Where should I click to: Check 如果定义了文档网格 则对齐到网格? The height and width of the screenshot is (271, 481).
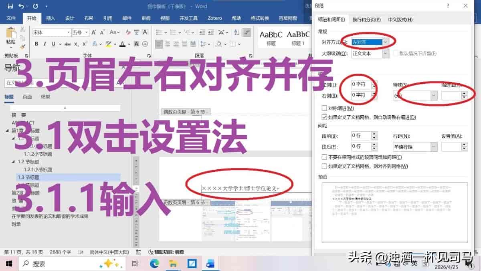pyautogui.click(x=325, y=166)
